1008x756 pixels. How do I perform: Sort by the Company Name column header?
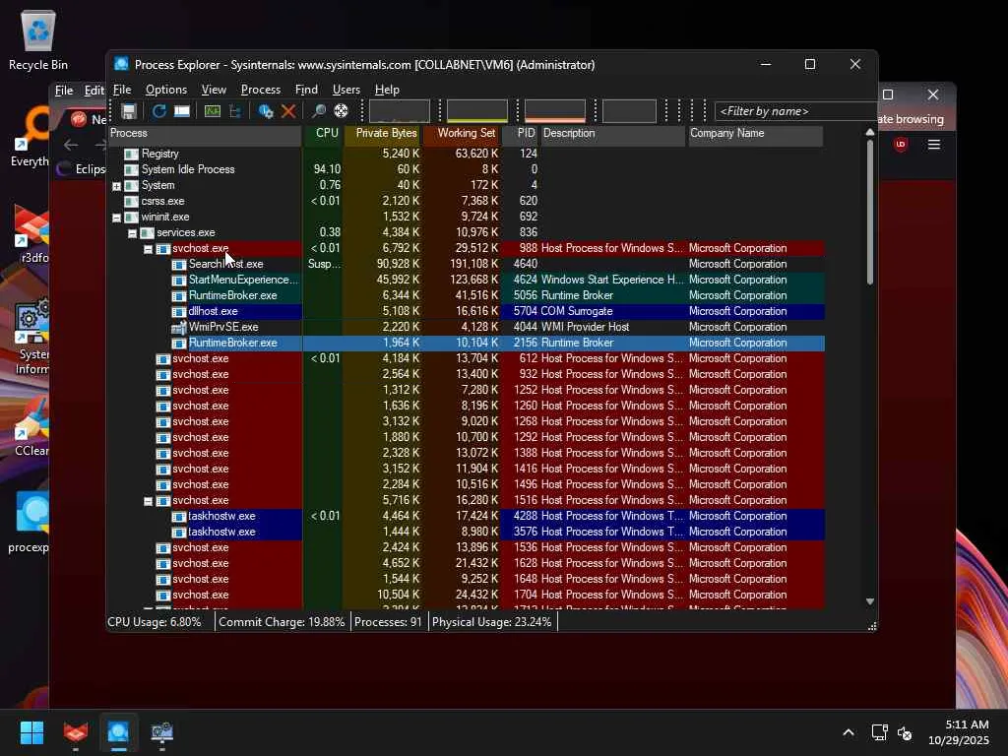[755, 133]
